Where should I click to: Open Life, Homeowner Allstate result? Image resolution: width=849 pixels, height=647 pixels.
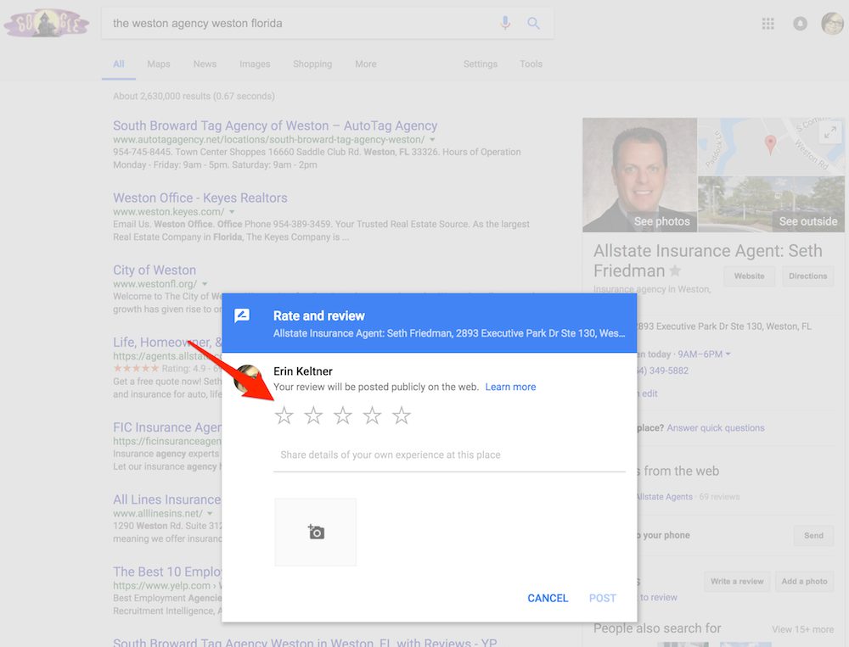click(167, 342)
